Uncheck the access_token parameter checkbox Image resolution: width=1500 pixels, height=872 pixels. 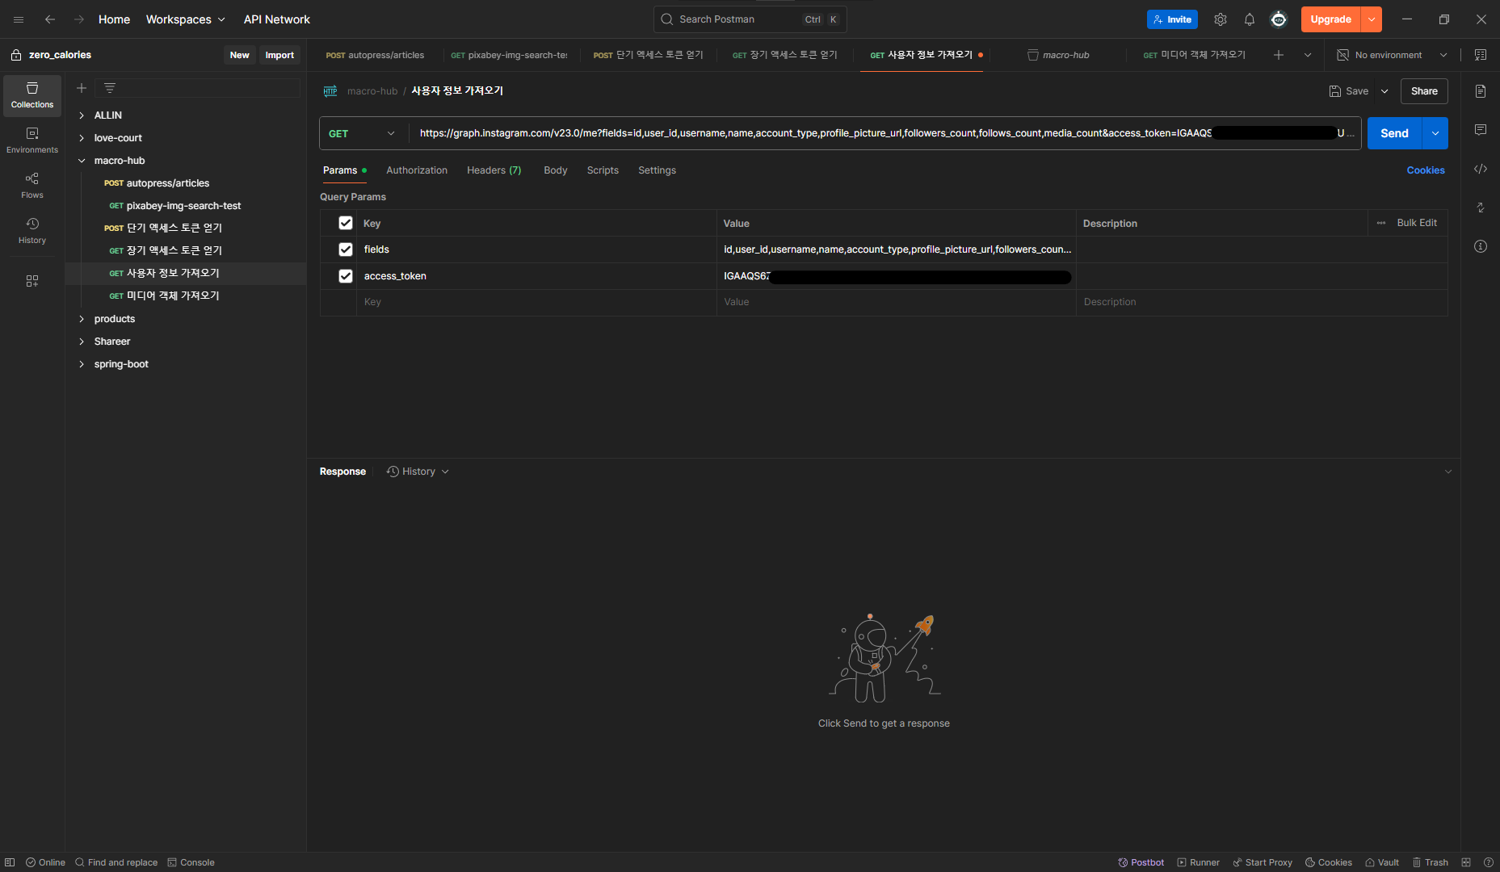click(346, 276)
